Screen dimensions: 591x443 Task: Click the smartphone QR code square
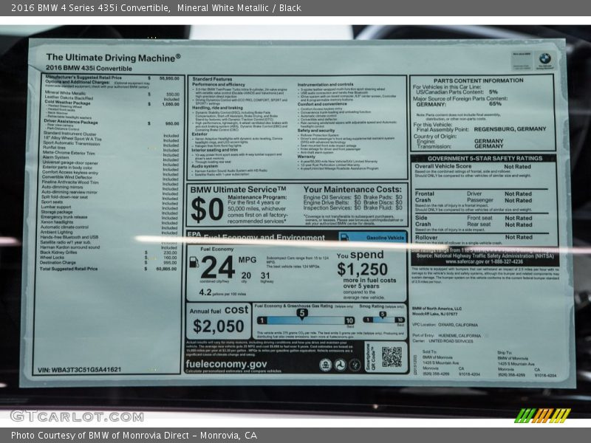(392, 357)
